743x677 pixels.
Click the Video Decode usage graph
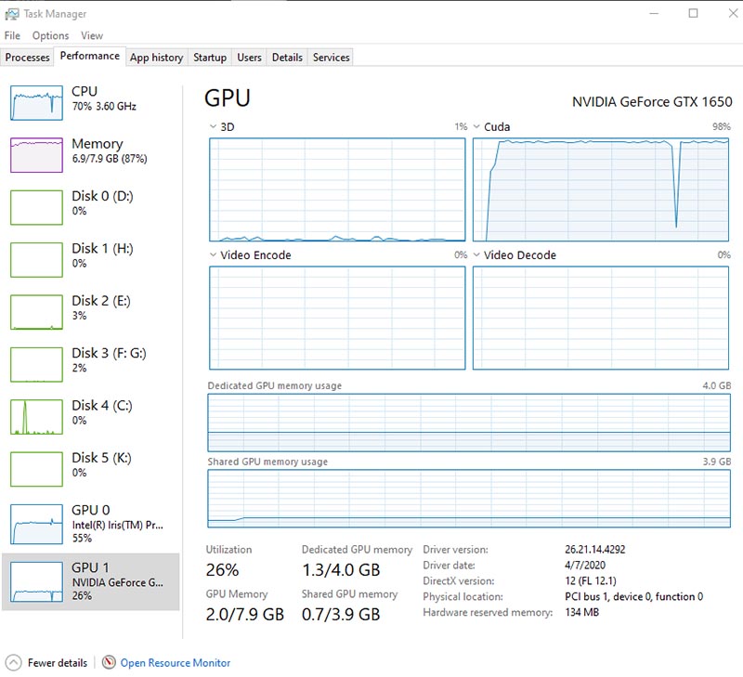tap(601, 318)
